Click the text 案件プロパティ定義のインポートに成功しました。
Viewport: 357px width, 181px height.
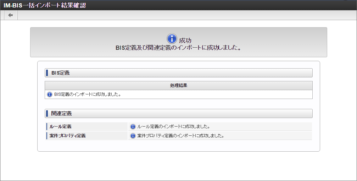(181, 136)
